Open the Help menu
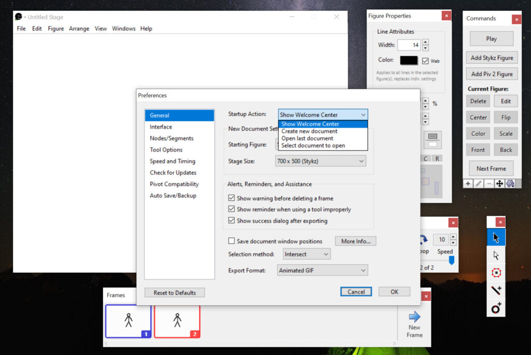 [146, 29]
